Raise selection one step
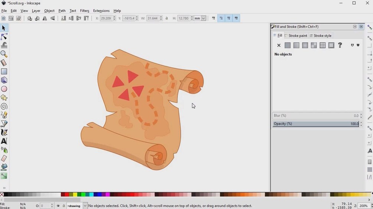The width and height of the screenshot is (373, 209). click(79, 18)
